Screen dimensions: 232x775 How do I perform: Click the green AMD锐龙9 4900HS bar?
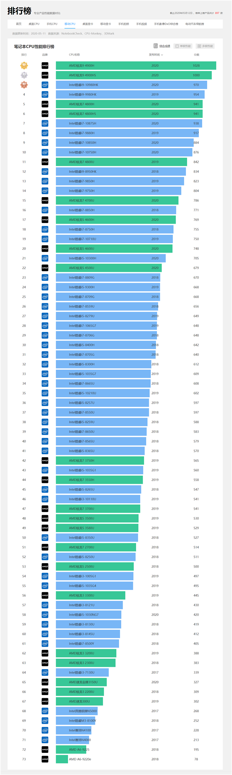click(x=134, y=75)
